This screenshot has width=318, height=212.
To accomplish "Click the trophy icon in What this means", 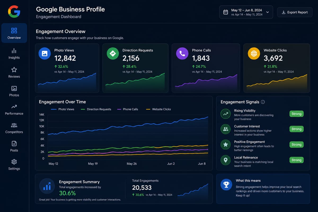I will [226, 184].
